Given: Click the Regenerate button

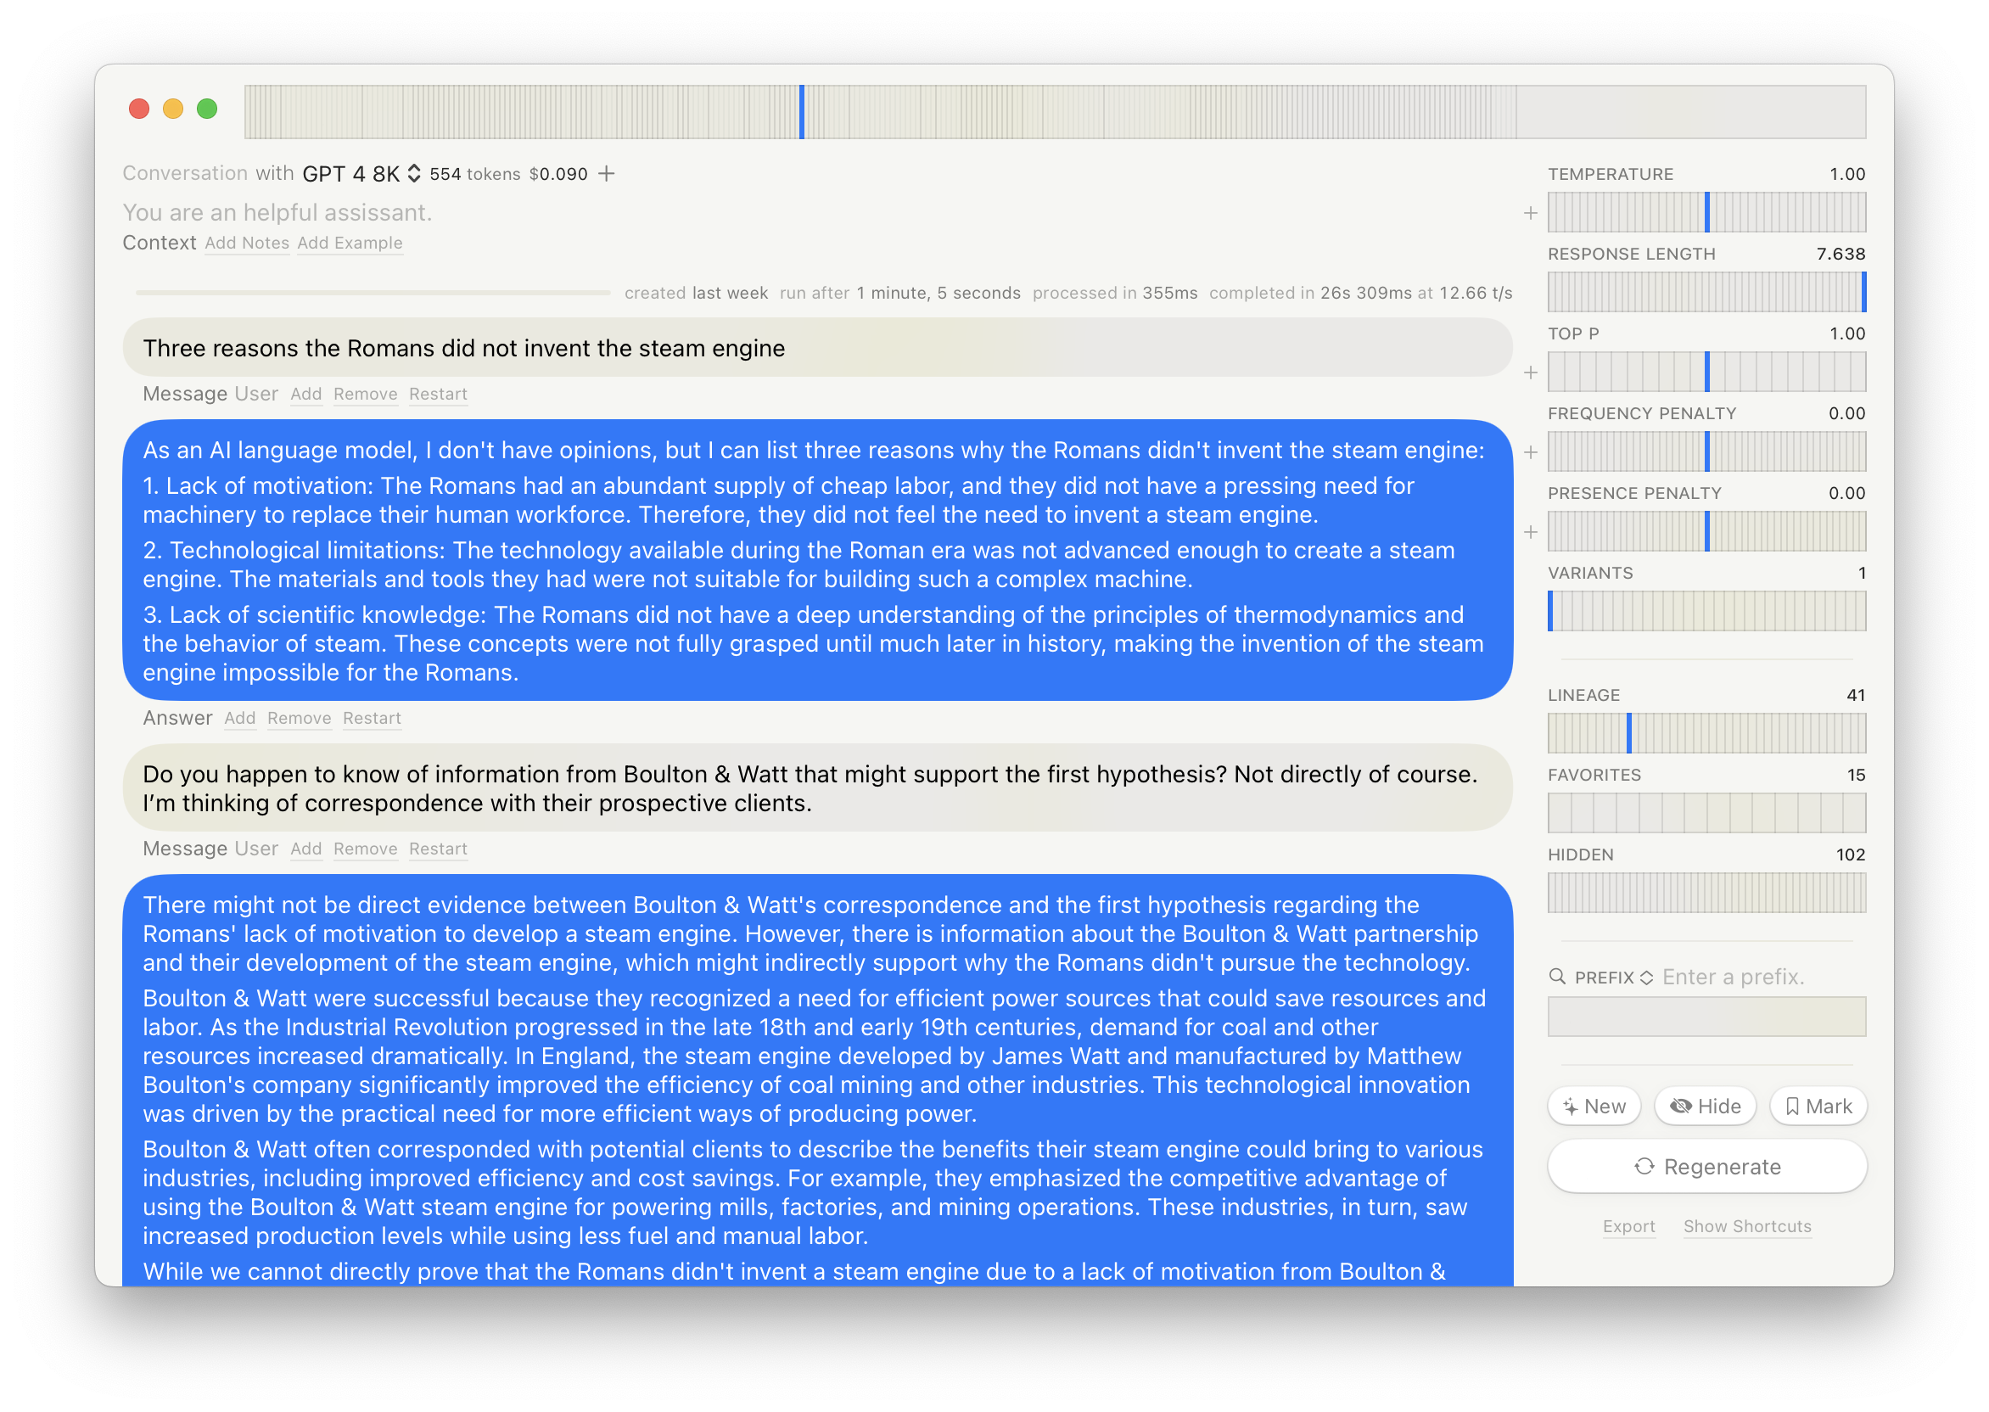Looking at the screenshot, I should click(1706, 1167).
